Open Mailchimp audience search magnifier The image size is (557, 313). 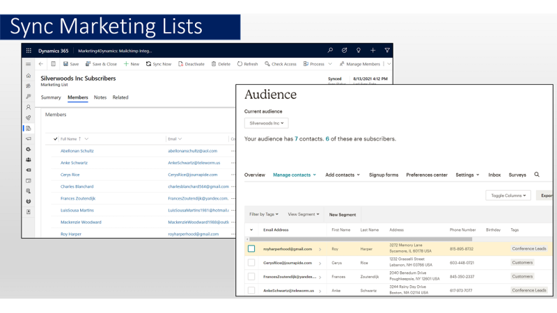click(537, 175)
